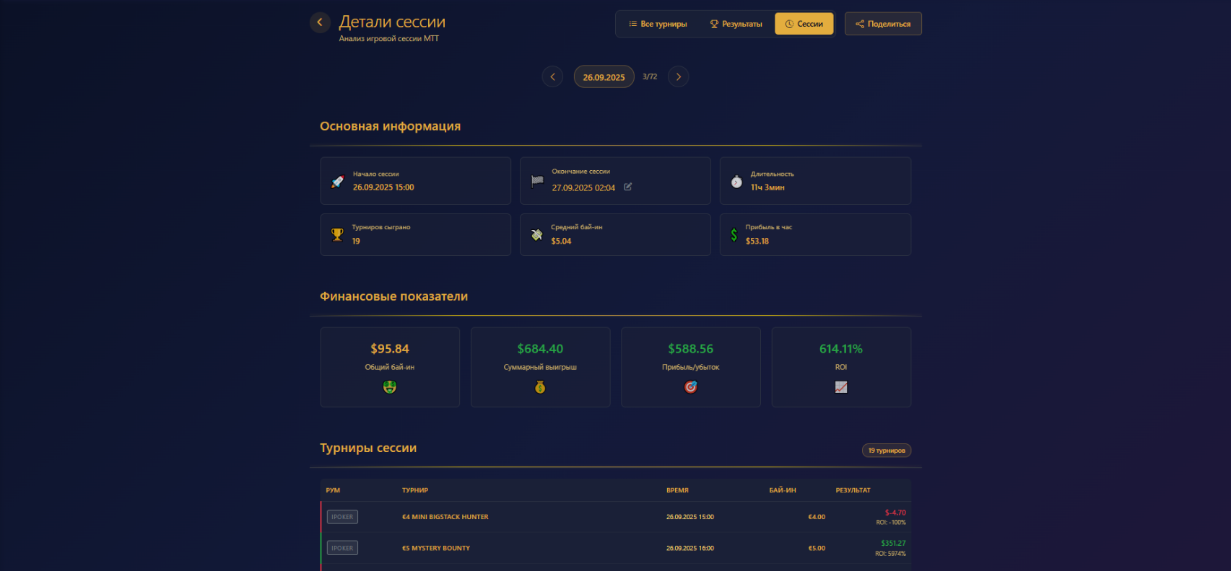Click the €5.00 buy-in cell
The width and height of the screenshot is (1231, 571).
[x=817, y=548]
